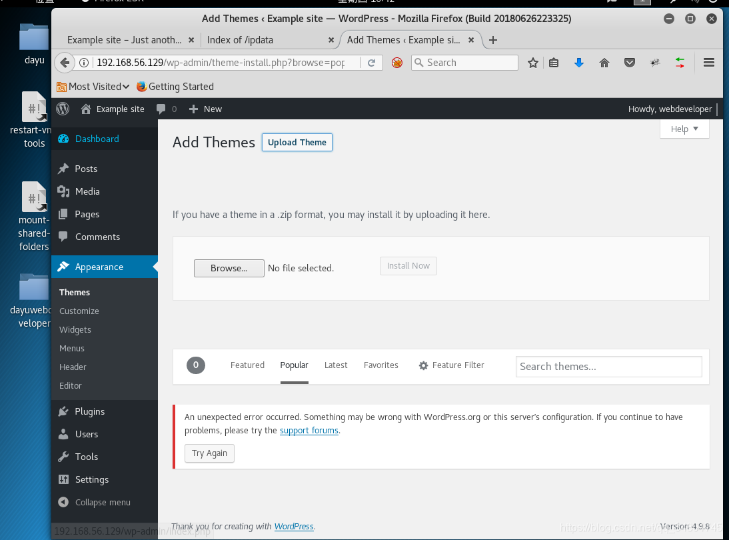Click the Firefox search box
Viewport: 729px width, 540px height.
464,62
